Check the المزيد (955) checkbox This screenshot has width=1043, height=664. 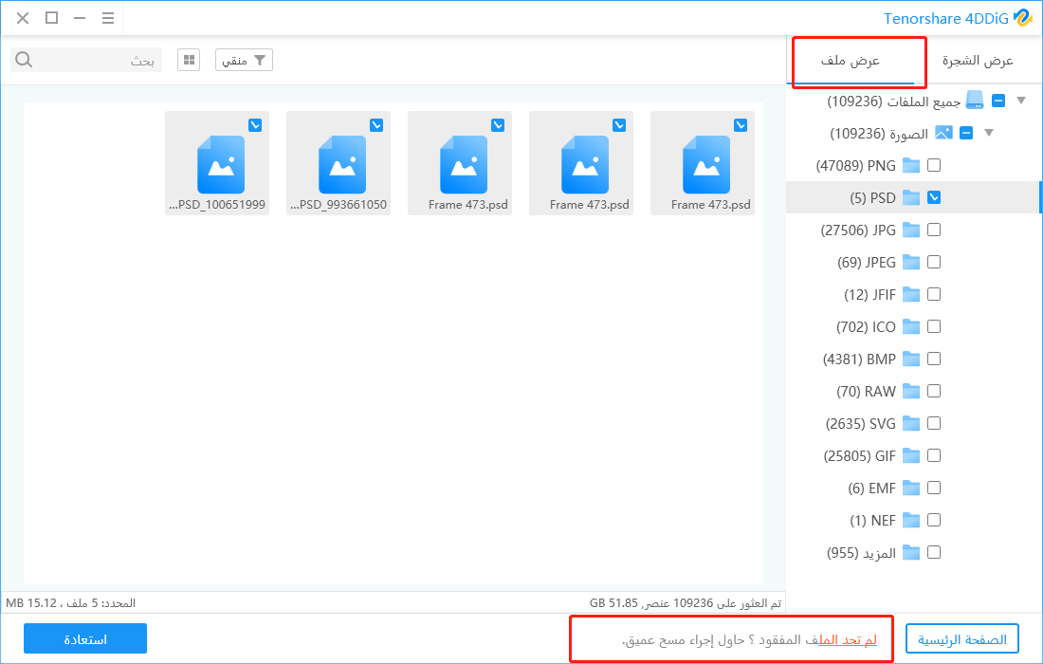click(x=934, y=552)
